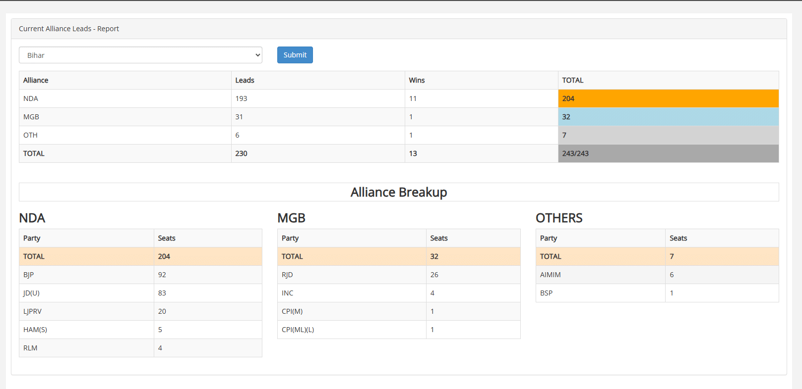
Task: Click the Alliance column header
Action: 36,80
